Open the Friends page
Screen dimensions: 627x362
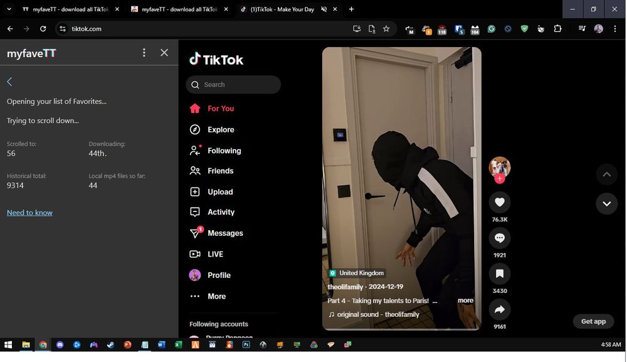pos(211,171)
